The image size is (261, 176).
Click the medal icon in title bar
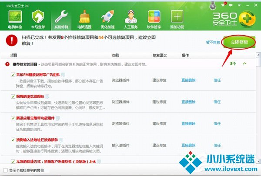(212, 6)
